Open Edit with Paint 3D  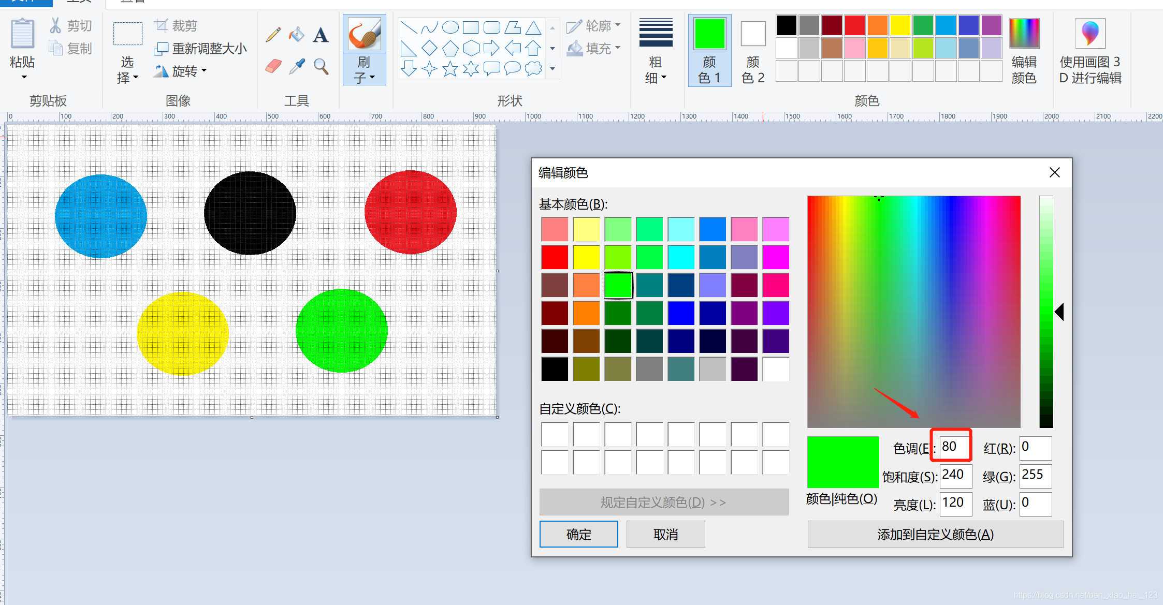(x=1090, y=51)
